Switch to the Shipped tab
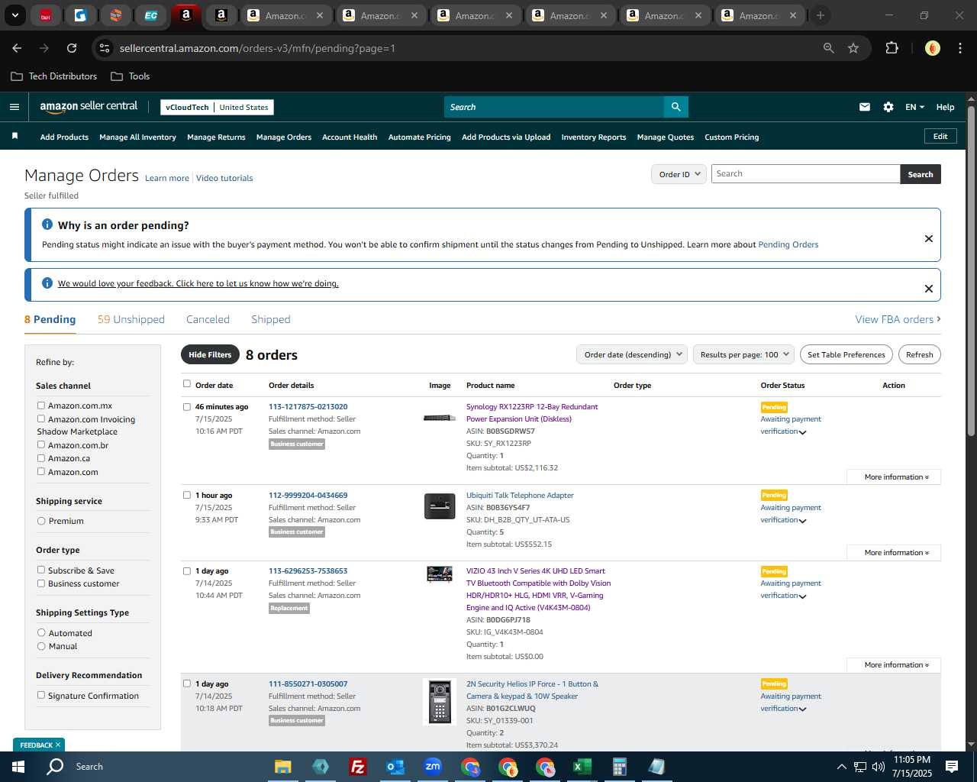 271,319
